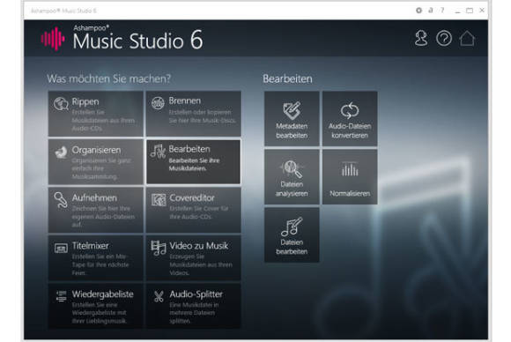The width and height of the screenshot is (511, 342).
Task: Click the Bearbeiten section heading on right
Action: pyautogui.click(x=287, y=79)
